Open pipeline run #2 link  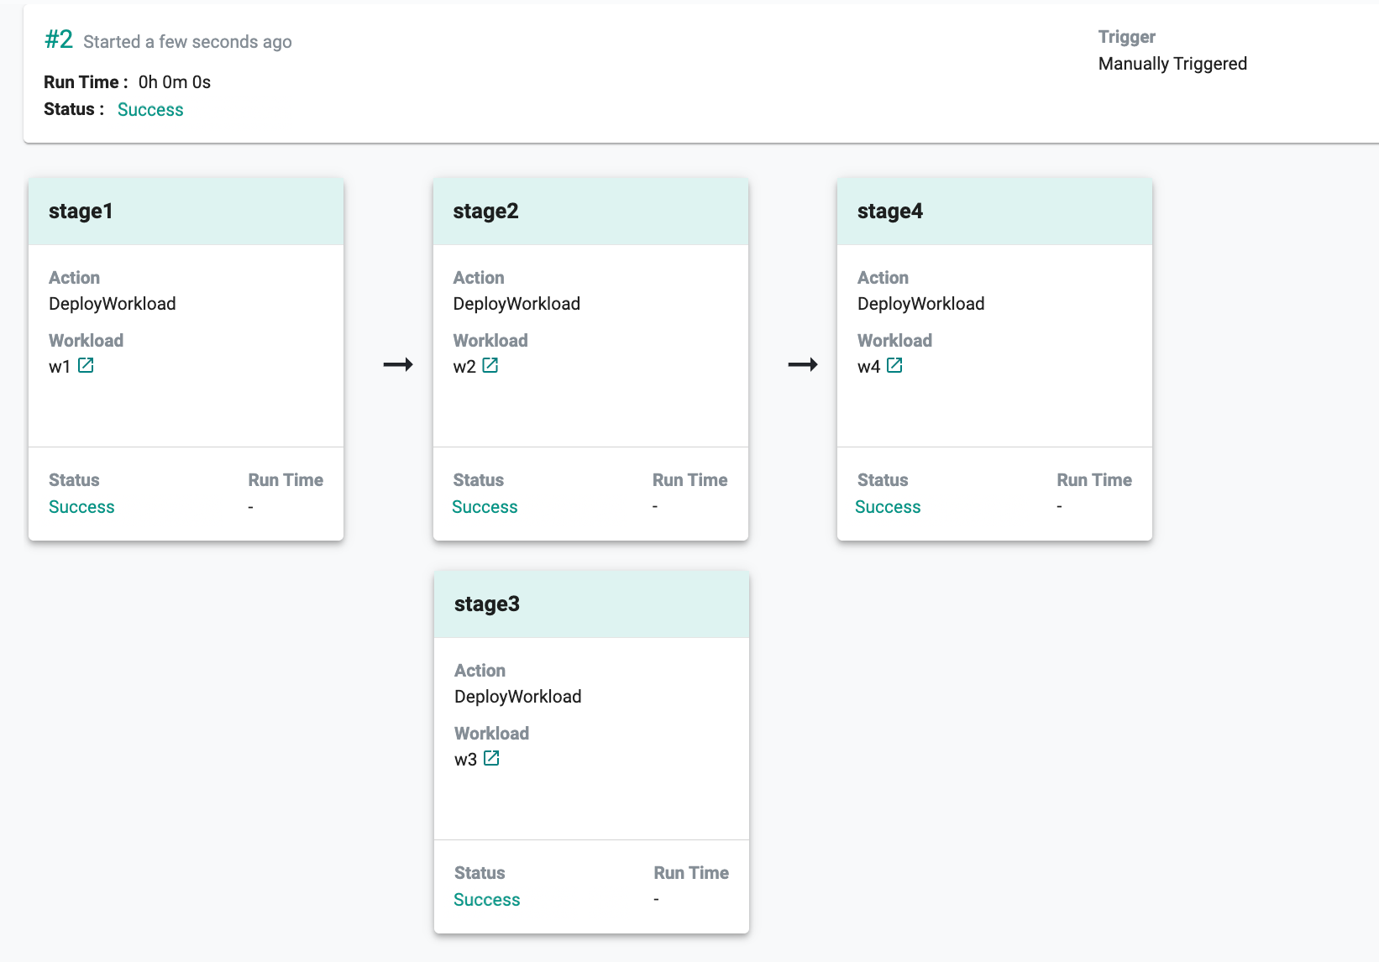[59, 39]
